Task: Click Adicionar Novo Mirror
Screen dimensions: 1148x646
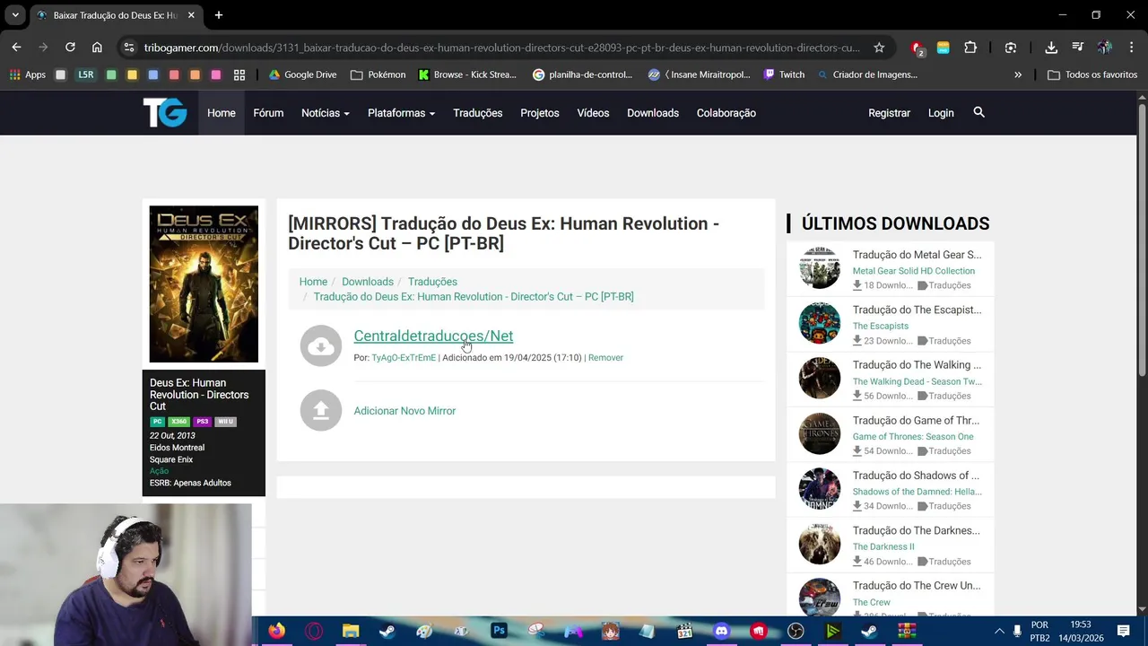Action: (404, 411)
